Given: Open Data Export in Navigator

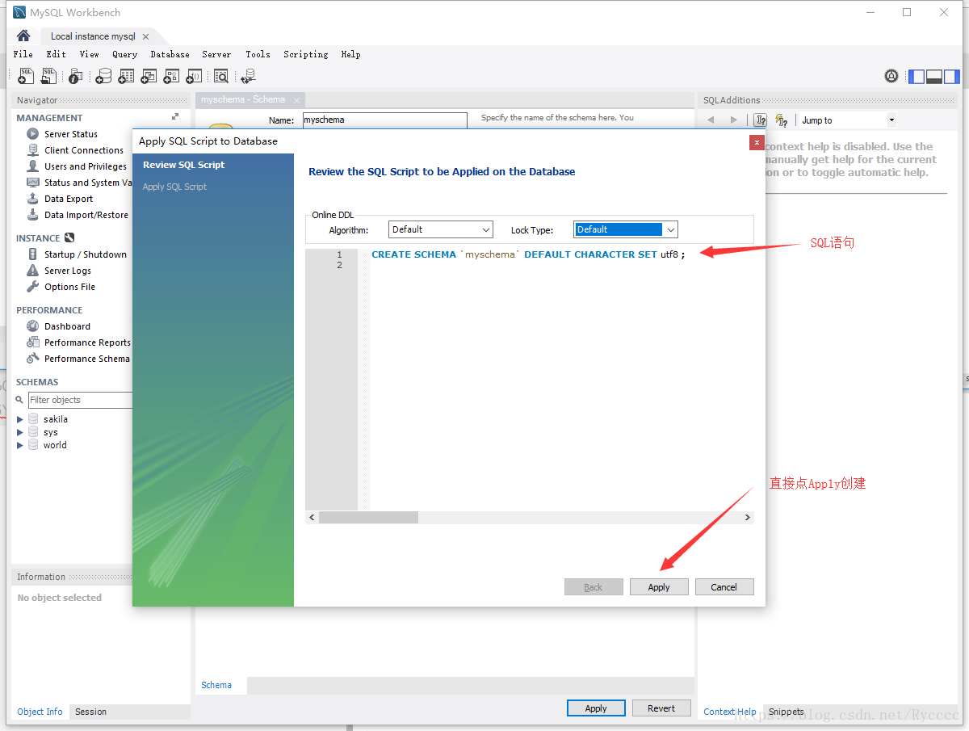Looking at the screenshot, I should pos(69,199).
